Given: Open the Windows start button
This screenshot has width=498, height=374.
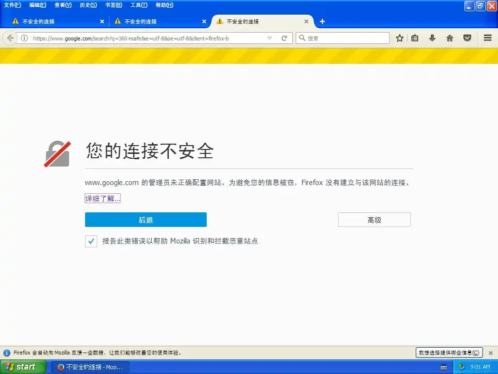Looking at the screenshot, I should click(x=23, y=367).
